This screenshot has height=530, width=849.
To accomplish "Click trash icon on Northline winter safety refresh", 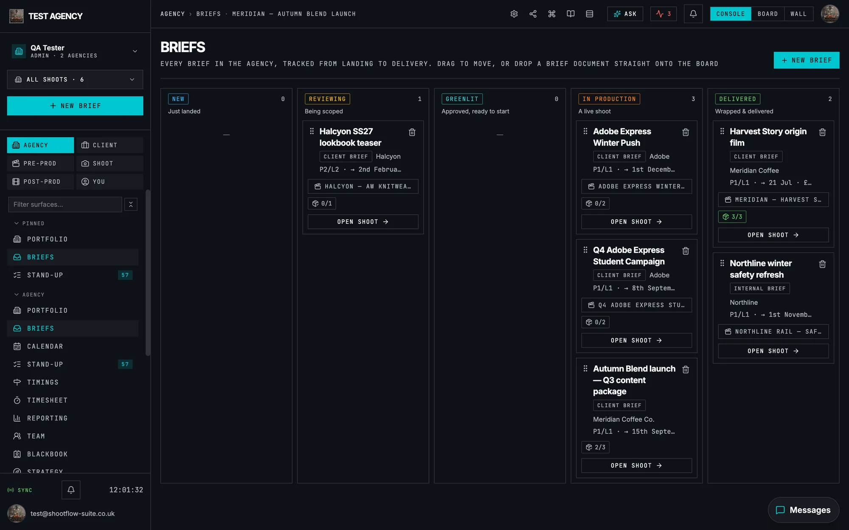I will (x=822, y=264).
